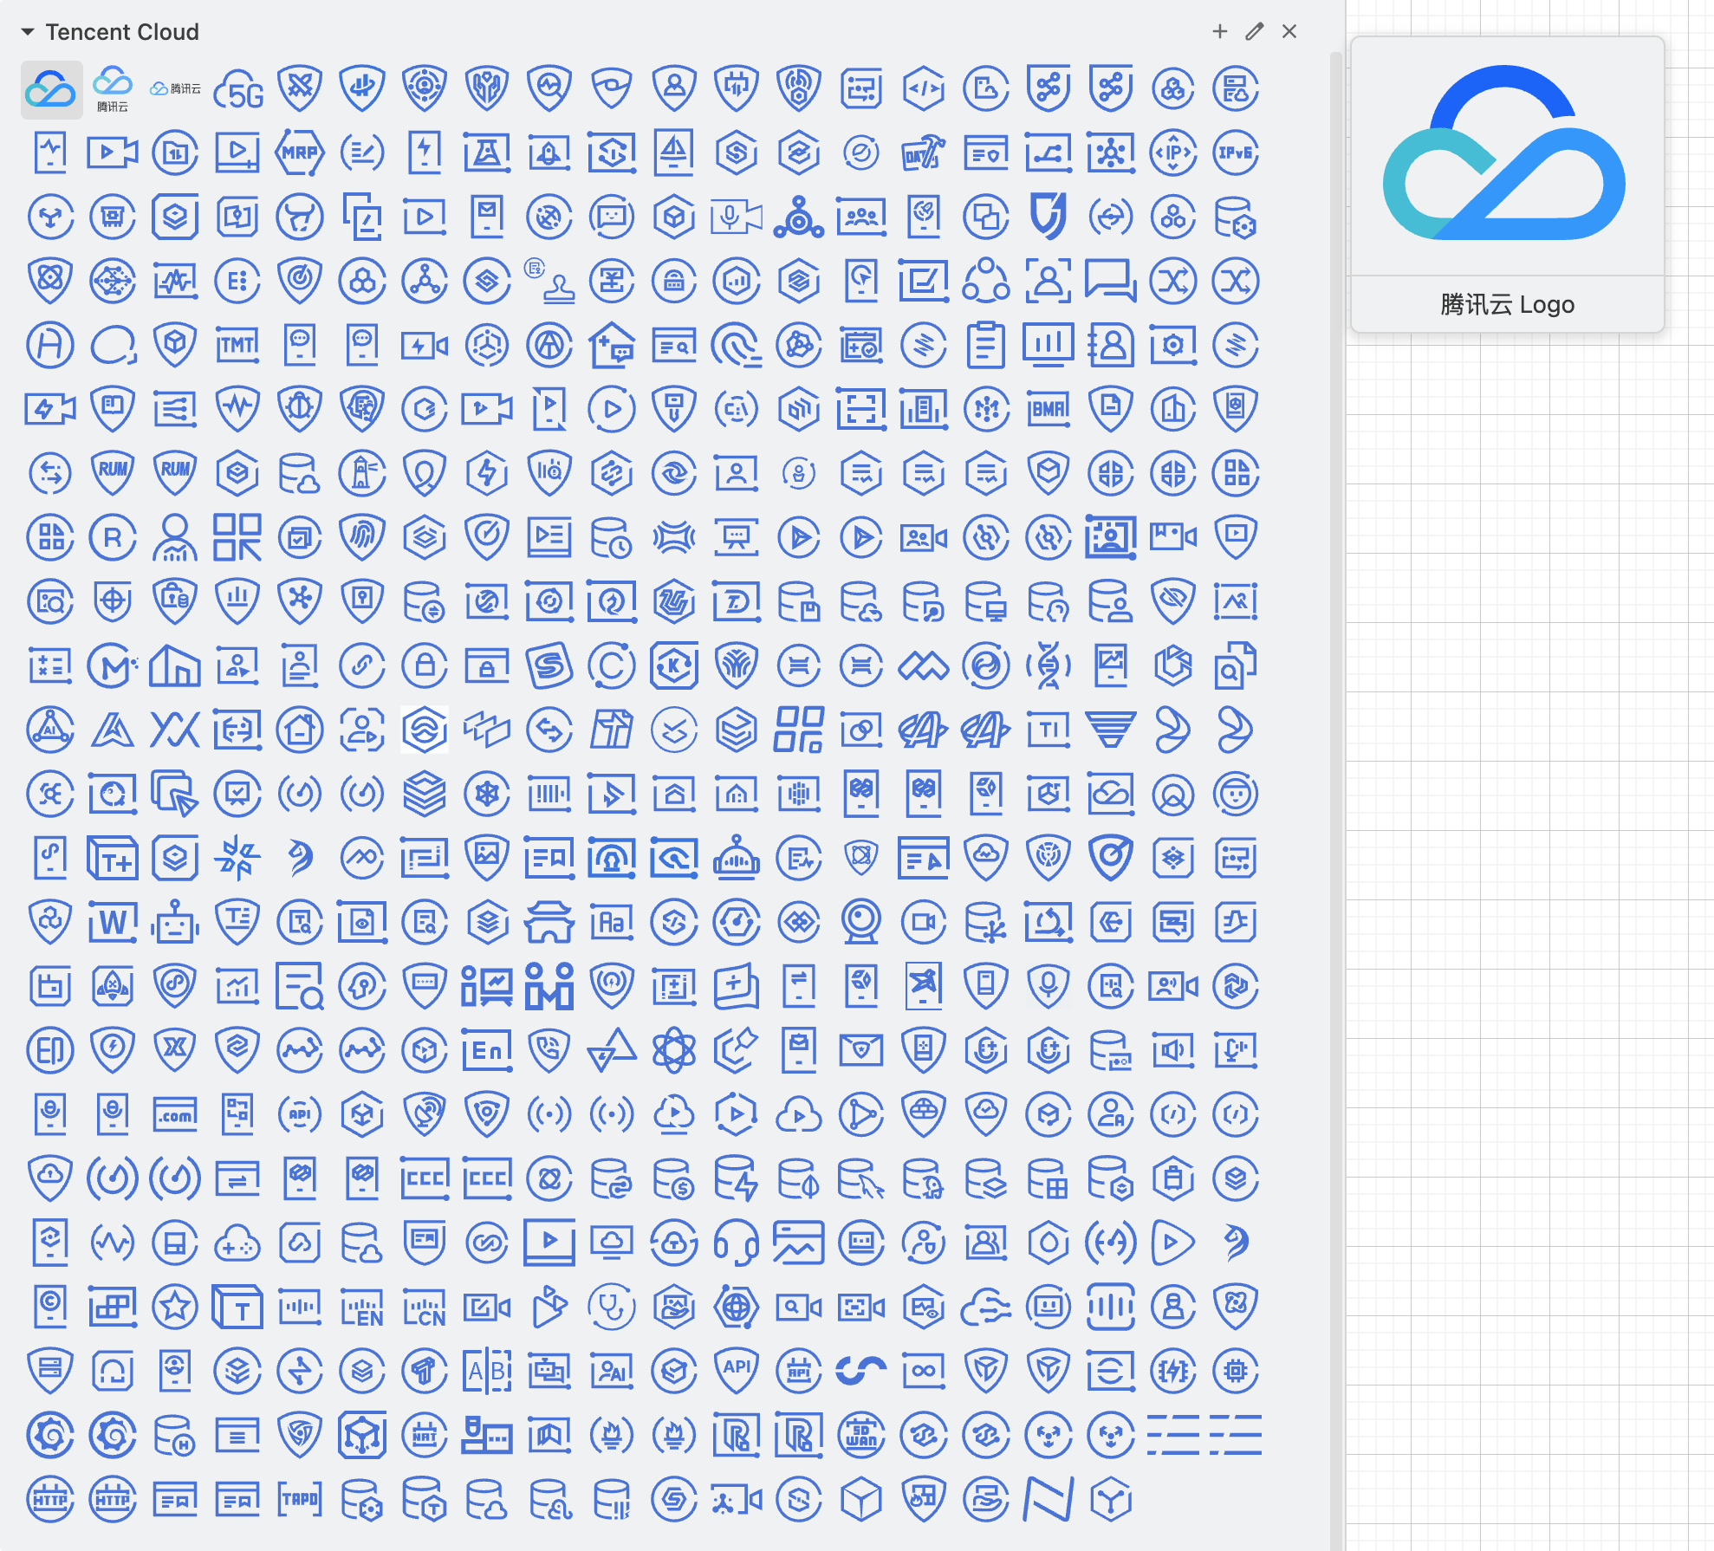Select the MRP hexagon icon
Screen dimensions: 1714x1551
point(300,153)
